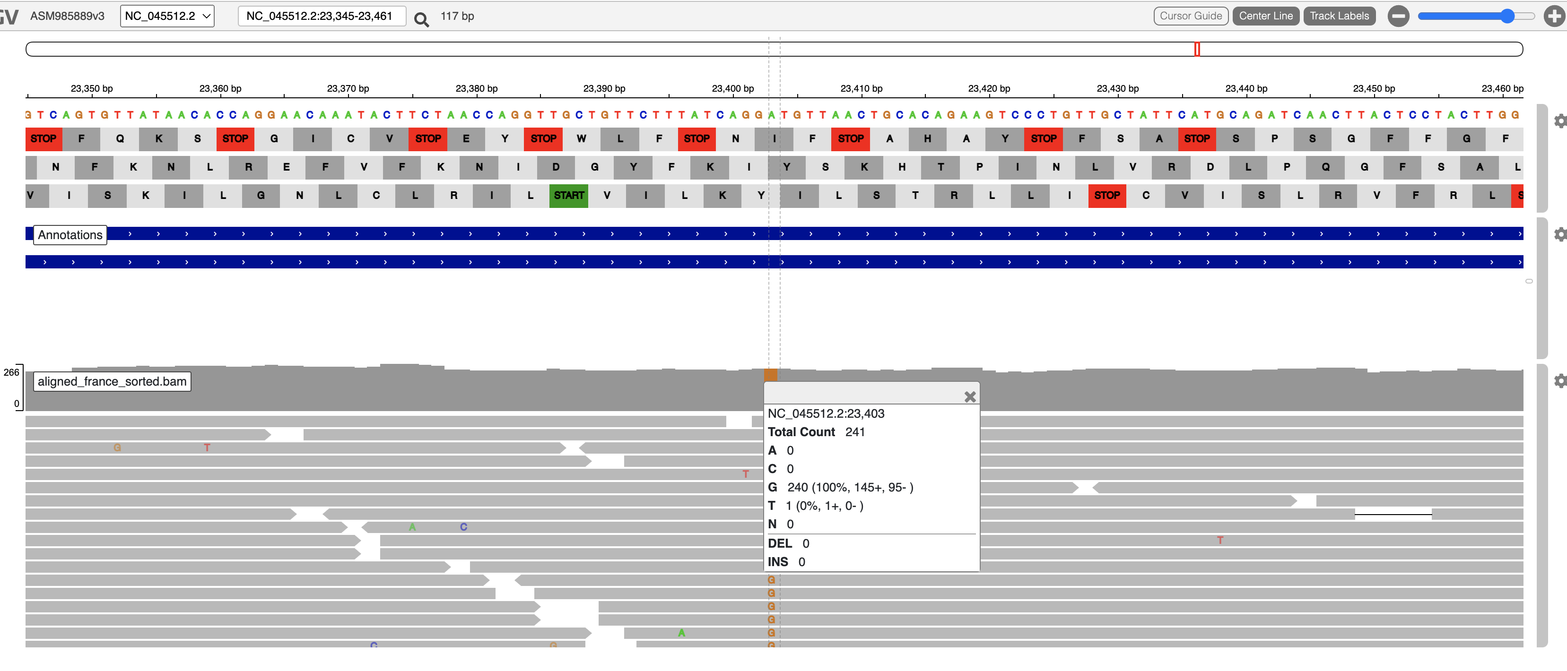The width and height of the screenshot is (1567, 671).
Task: Click the Annotations track label
Action: (70, 234)
